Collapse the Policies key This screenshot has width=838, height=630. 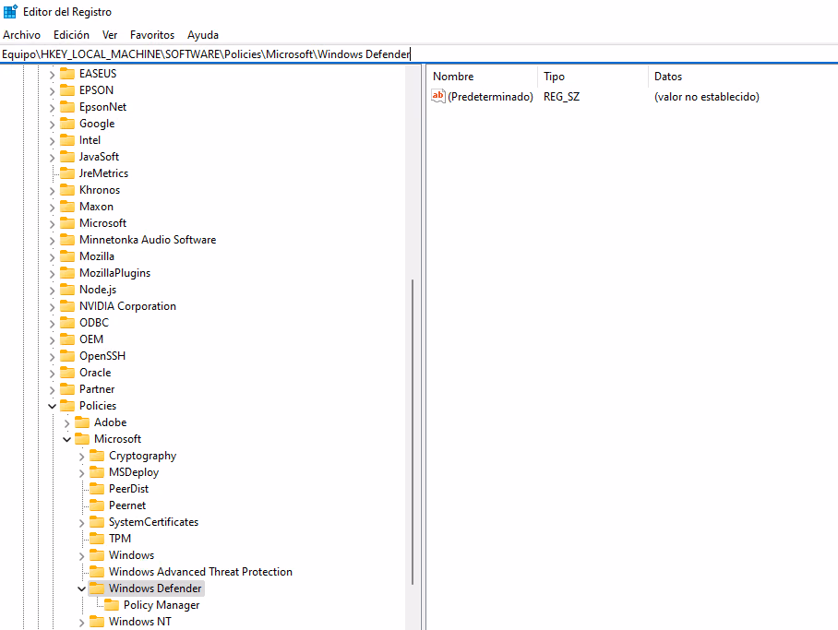click(x=52, y=406)
